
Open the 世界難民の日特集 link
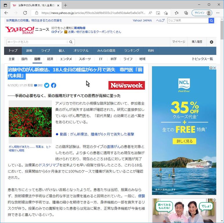34,20
